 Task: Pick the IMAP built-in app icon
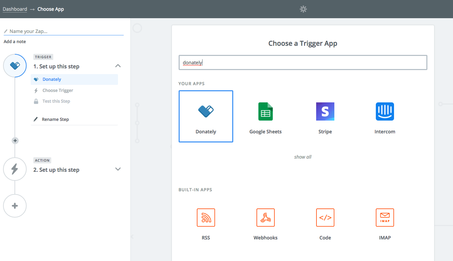click(385, 218)
